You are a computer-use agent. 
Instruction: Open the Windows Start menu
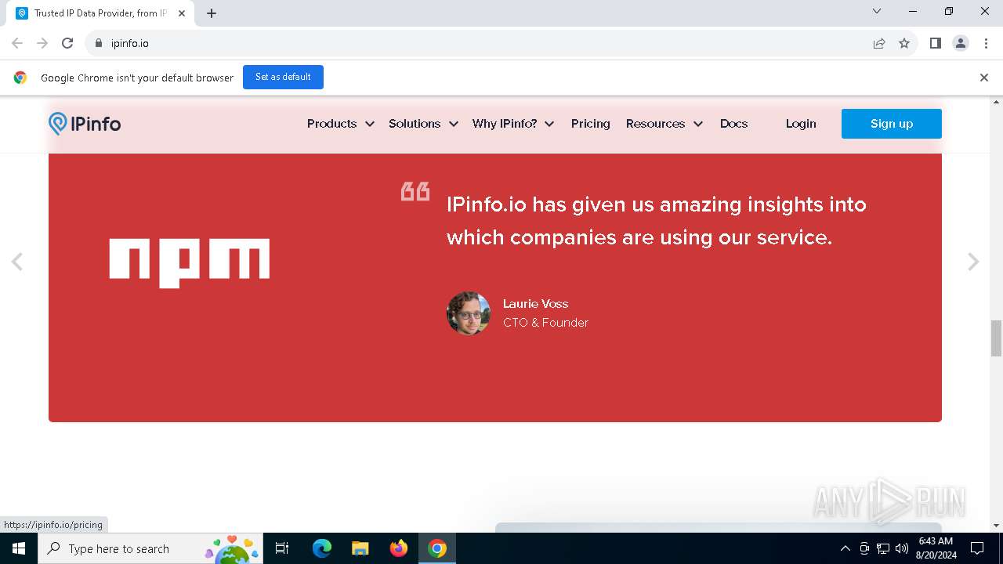[19, 548]
